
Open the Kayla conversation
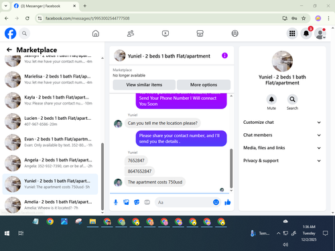click(50, 100)
